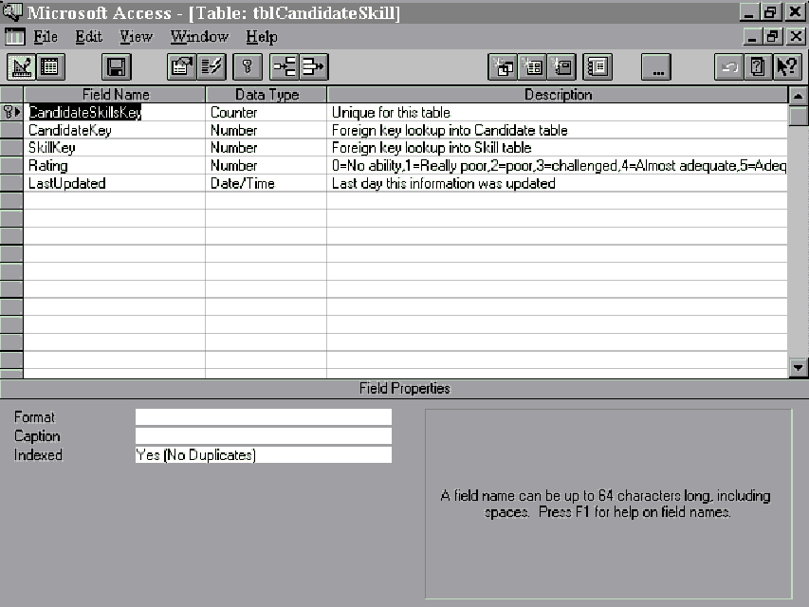
Task: Switch to Design View toolbar icon
Action: 21,67
